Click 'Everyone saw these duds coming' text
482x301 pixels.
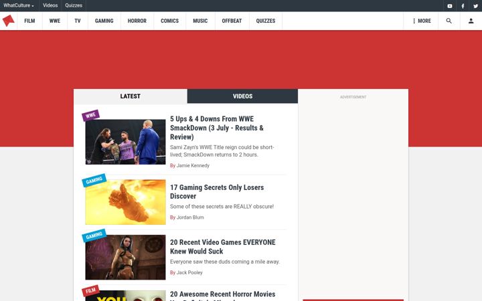pos(225,262)
